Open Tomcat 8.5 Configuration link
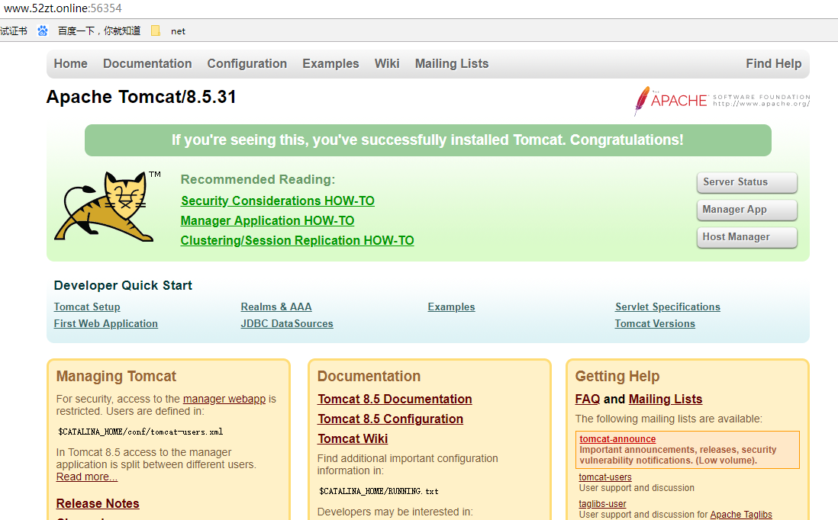The image size is (838, 520). (390, 419)
